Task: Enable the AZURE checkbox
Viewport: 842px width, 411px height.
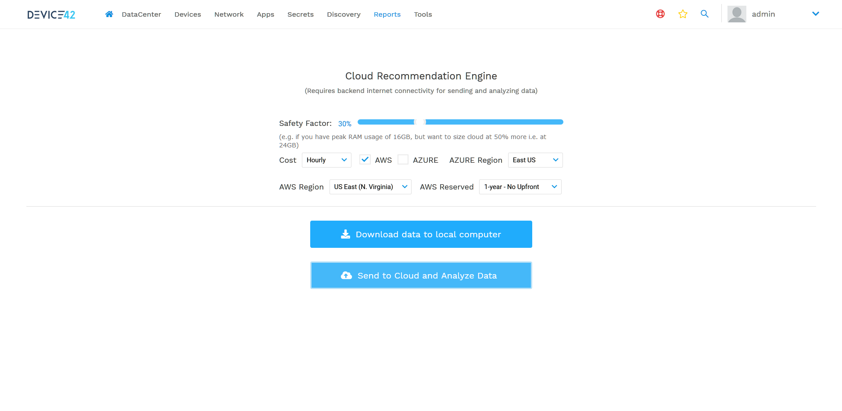Action: pos(403,160)
